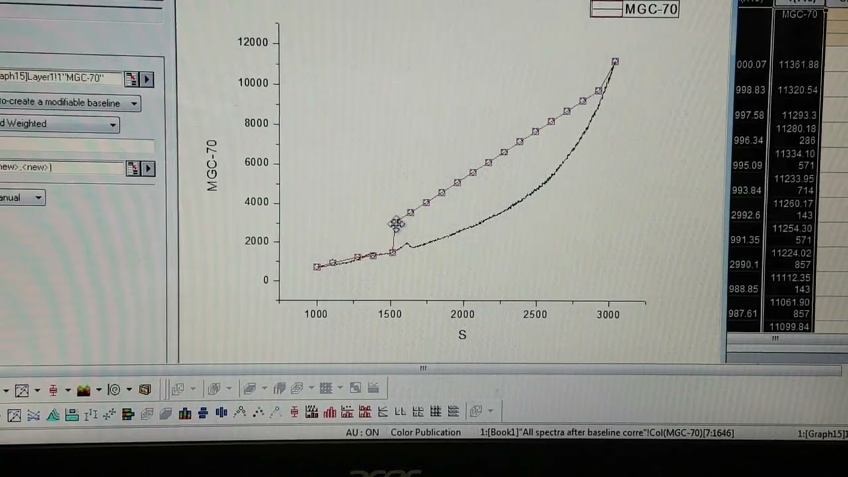This screenshot has width=848, height=477.
Task: Click the MGC-70 column header in the worksheet
Action: coord(800,15)
